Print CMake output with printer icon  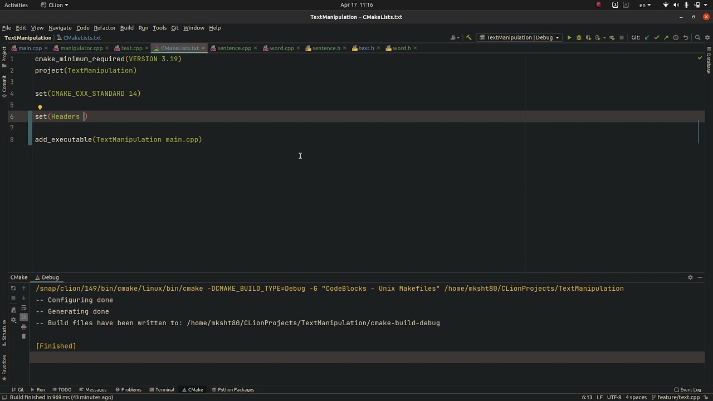click(23, 327)
